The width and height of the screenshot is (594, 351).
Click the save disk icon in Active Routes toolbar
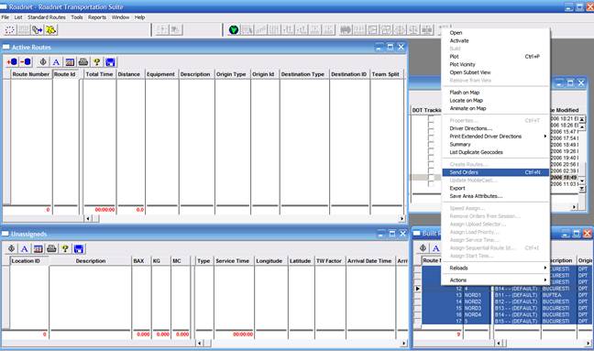[110, 62]
